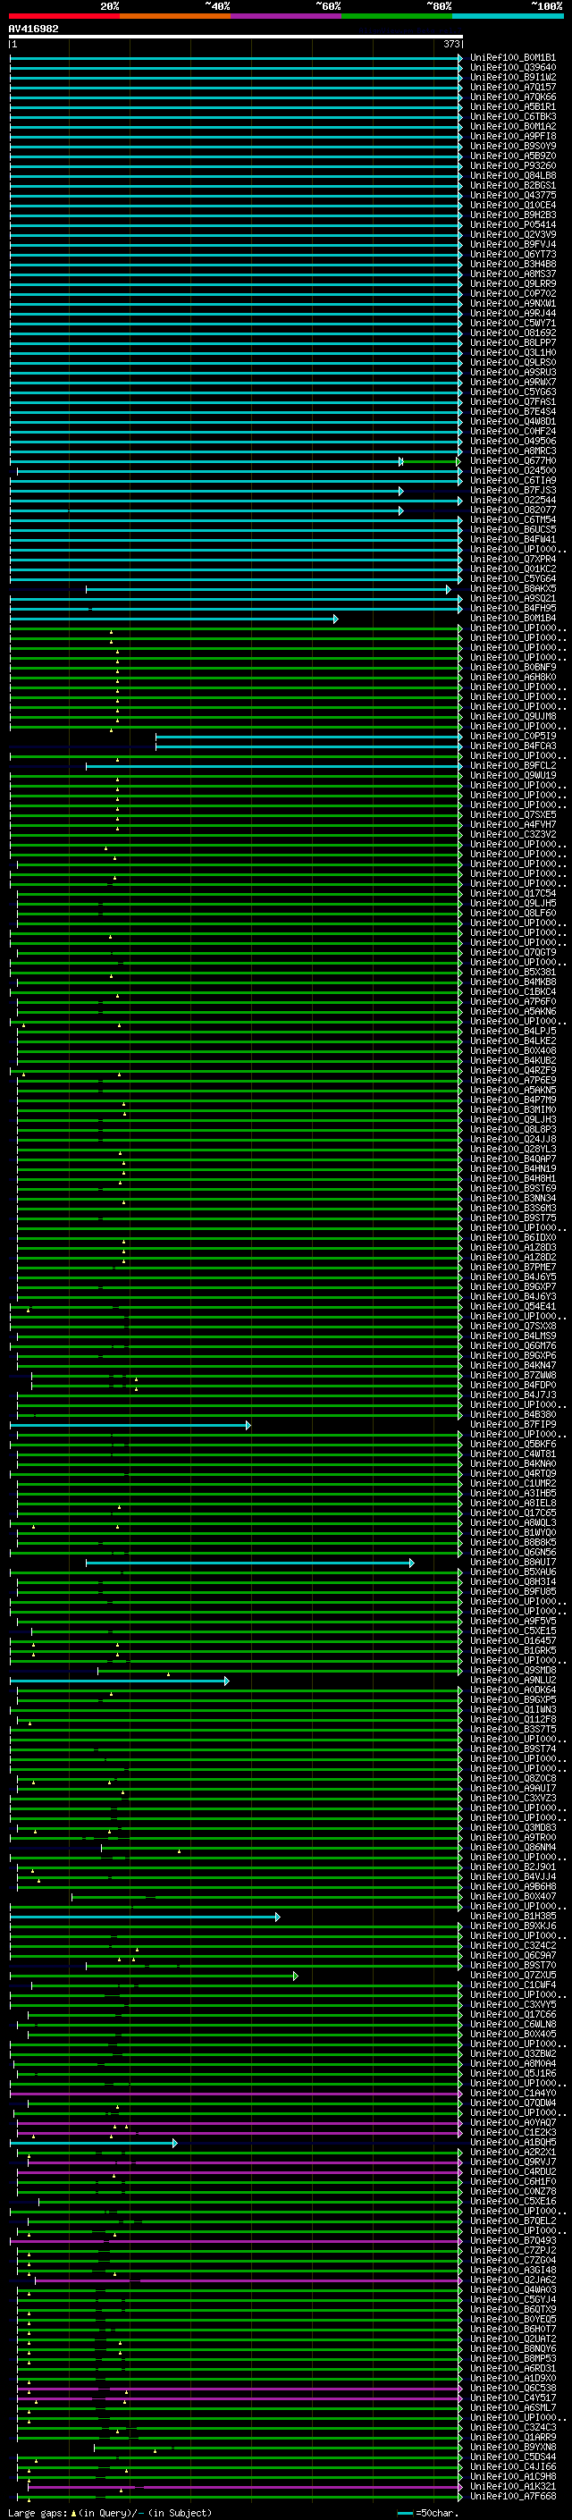Viewport: 572px width, 2520px height.
Task: Select the UniRef100_A8MS37 label
Action: (x=512, y=274)
